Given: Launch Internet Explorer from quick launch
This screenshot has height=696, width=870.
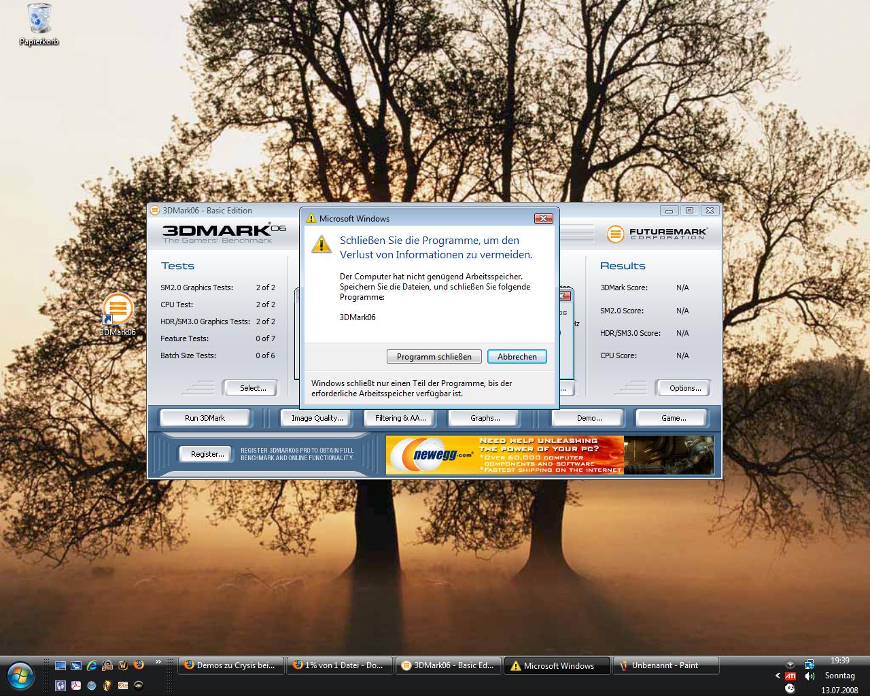Looking at the screenshot, I should coord(92,665).
